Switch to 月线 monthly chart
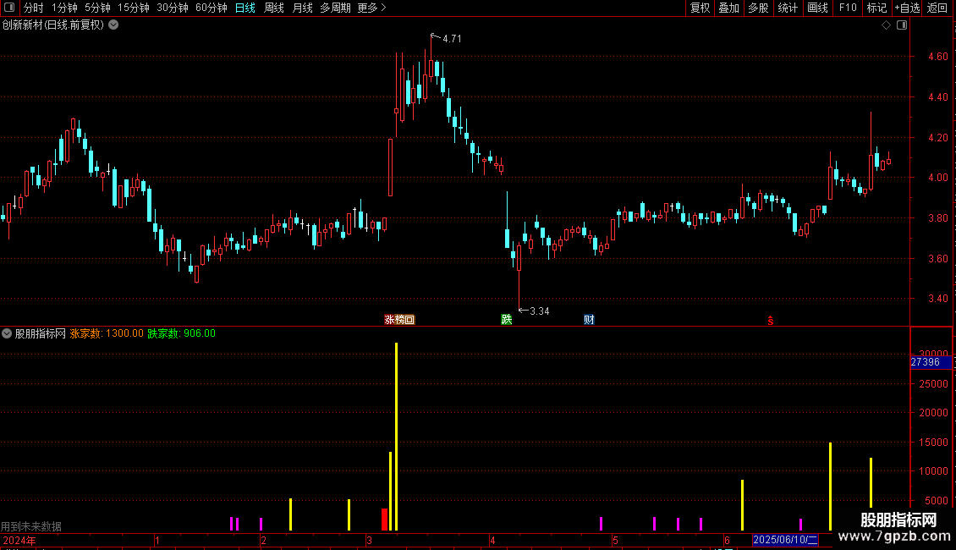 pyautogui.click(x=302, y=8)
